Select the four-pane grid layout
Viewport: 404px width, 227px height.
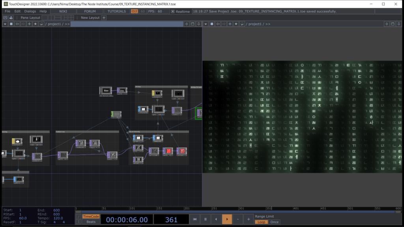[x=71, y=17]
